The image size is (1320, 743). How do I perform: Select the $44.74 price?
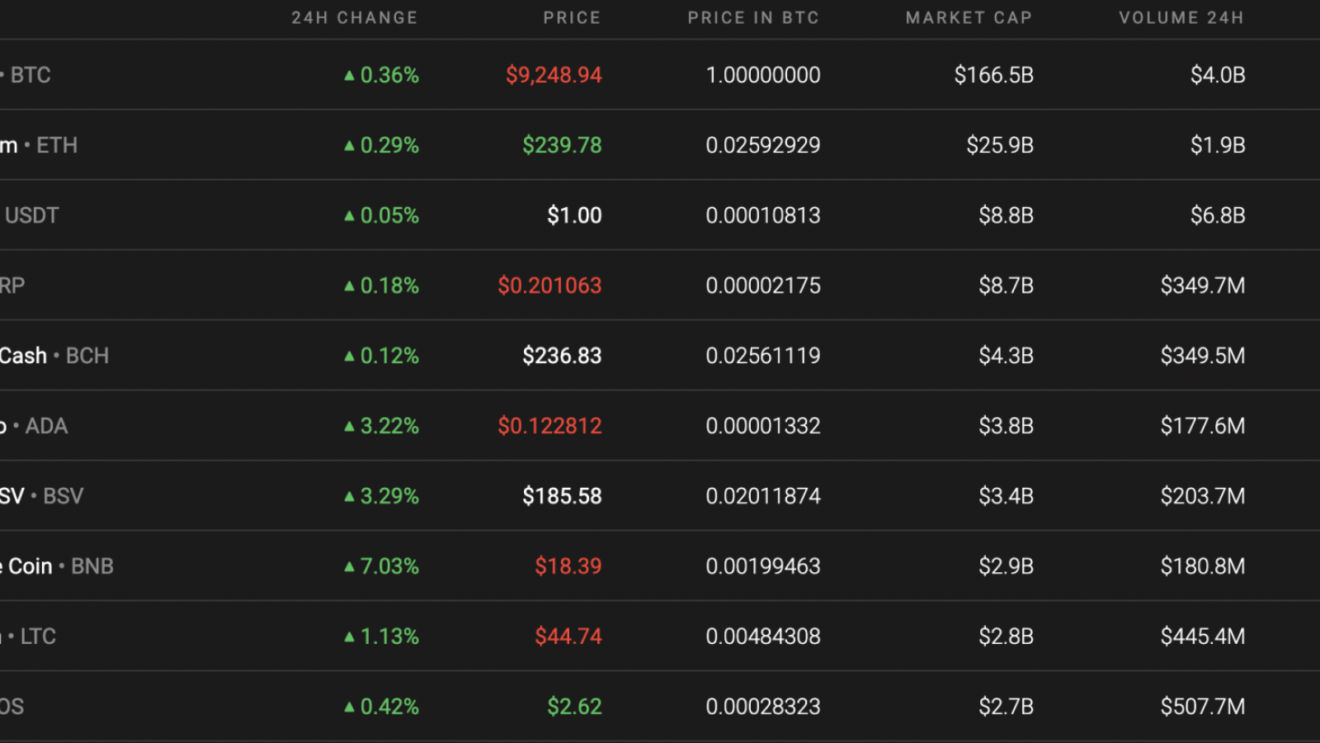click(568, 637)
